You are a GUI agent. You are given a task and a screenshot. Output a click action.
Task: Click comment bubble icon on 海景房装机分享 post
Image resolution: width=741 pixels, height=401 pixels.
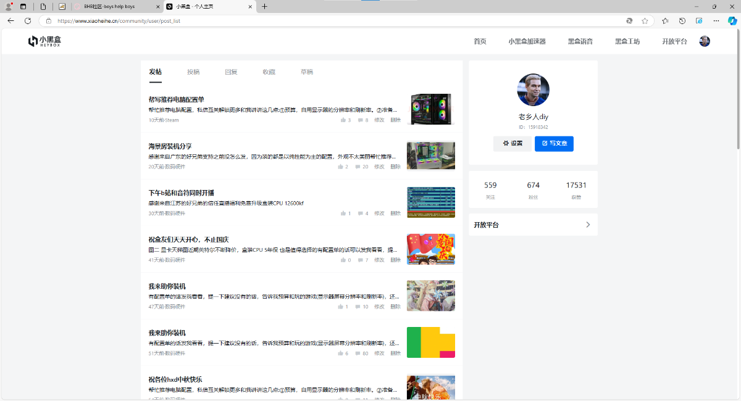[358, 167]
